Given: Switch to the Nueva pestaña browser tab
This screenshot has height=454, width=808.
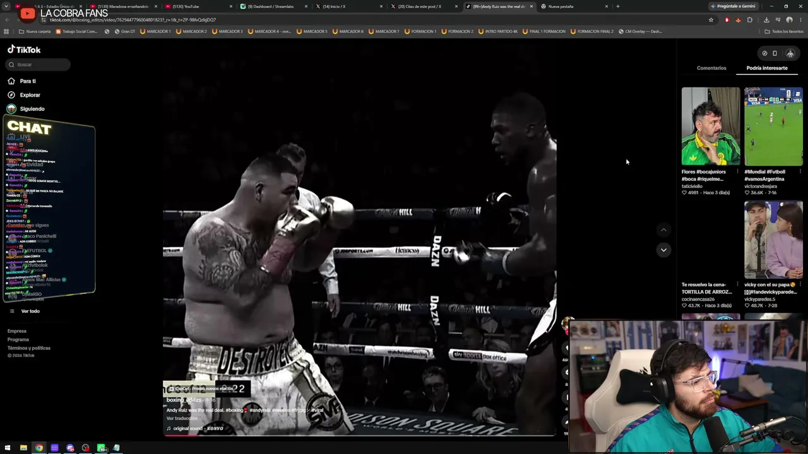Looking at the screenshot, I should [x=573, y=6].
